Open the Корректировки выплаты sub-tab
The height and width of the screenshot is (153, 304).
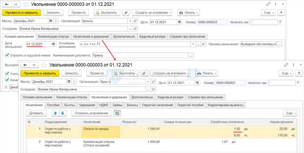225,105
